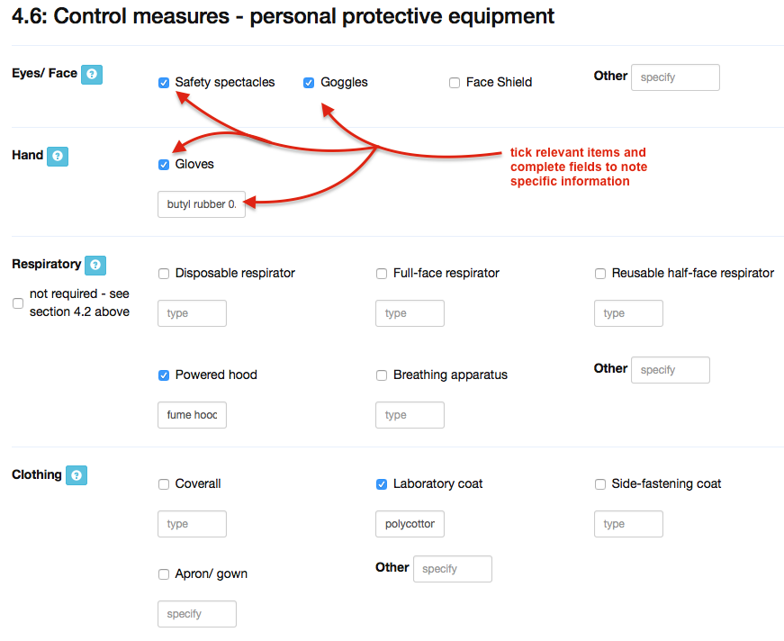Tick the Disposable respirator checkbox
Viewport: 784px width, 641px height.
pos(164,274)
